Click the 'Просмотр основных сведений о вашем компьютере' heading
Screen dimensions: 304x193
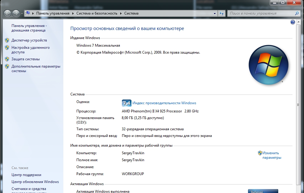coord(127,28)
